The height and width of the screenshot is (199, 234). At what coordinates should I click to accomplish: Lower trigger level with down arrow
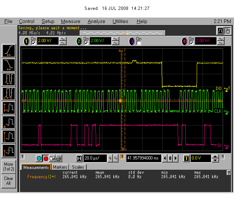(x=215, y=160)
